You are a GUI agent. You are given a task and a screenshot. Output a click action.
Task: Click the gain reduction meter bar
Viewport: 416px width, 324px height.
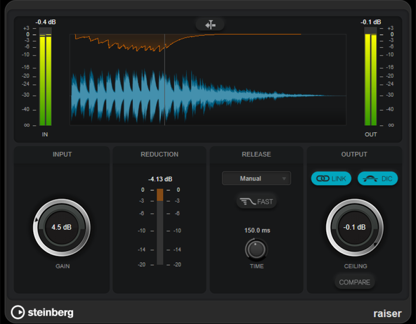click(x=160, y=226)
